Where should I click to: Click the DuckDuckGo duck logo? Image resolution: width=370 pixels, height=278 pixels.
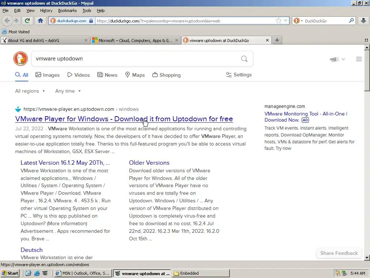21,59
